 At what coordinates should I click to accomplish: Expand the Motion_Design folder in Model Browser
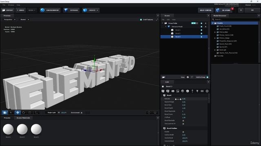[x=215, y=38]
